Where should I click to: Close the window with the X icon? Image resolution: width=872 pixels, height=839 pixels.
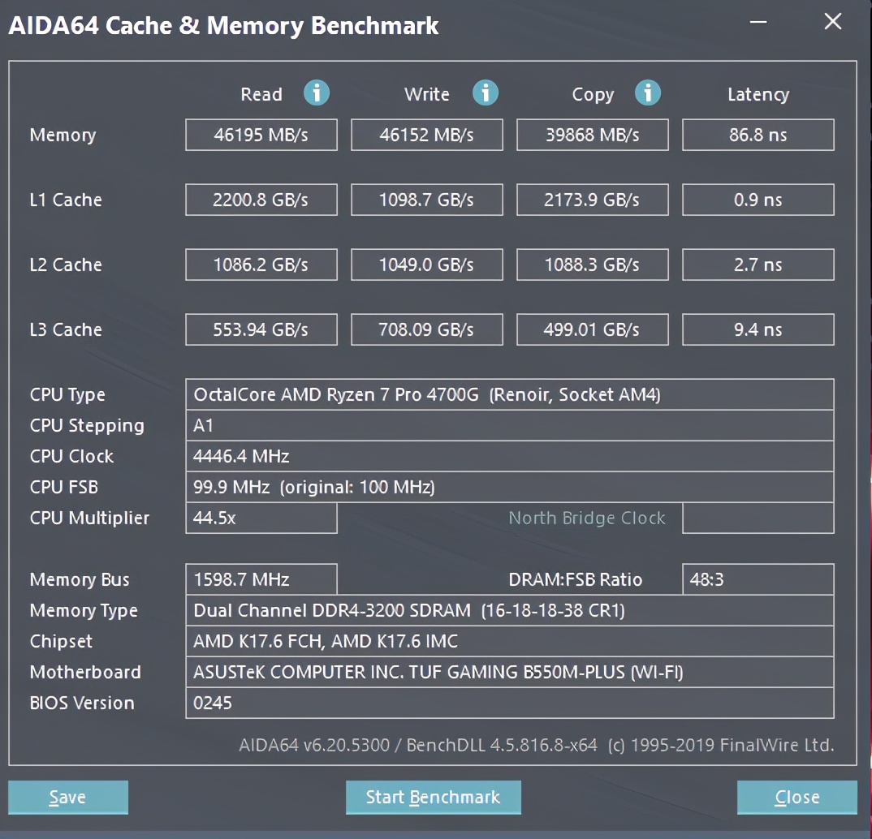click(x=832, y=22)
